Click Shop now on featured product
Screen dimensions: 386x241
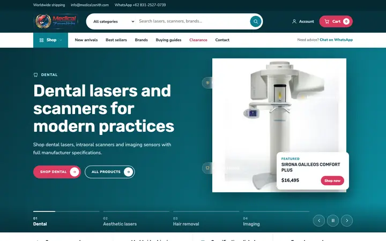tap(332, 181)
